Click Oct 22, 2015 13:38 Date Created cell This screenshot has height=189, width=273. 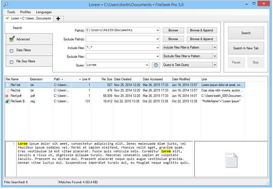click(127, 101)
